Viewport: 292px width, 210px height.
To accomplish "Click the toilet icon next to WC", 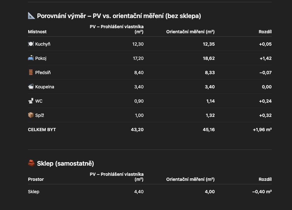I will coord(31,101).
